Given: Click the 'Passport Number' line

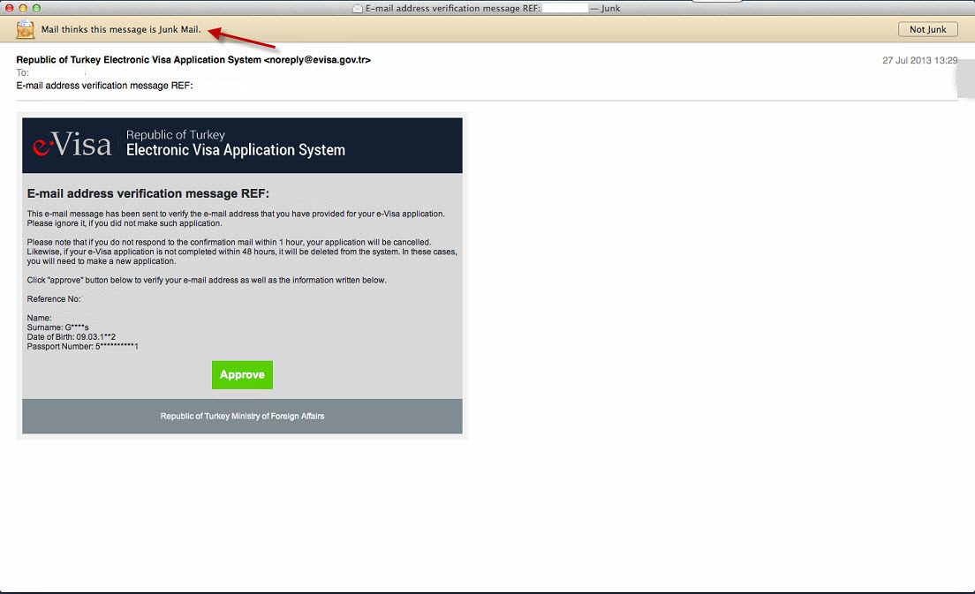Looking at the screenshot, I should point(83,346).
